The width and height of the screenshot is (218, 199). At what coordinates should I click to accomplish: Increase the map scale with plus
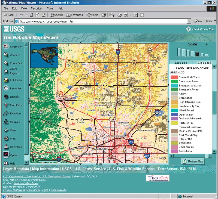click(207, 44)
